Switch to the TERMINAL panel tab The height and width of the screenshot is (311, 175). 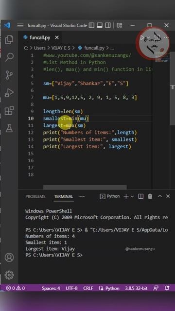(x=64, y=196)
